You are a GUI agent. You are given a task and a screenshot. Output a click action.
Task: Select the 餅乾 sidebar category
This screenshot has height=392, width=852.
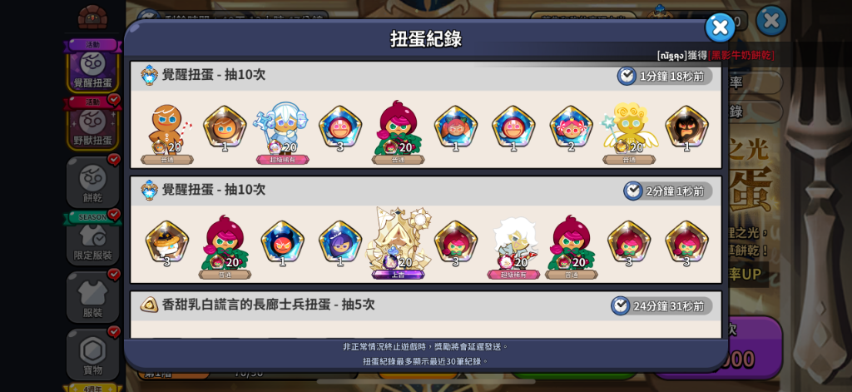(x=92, y=182)
